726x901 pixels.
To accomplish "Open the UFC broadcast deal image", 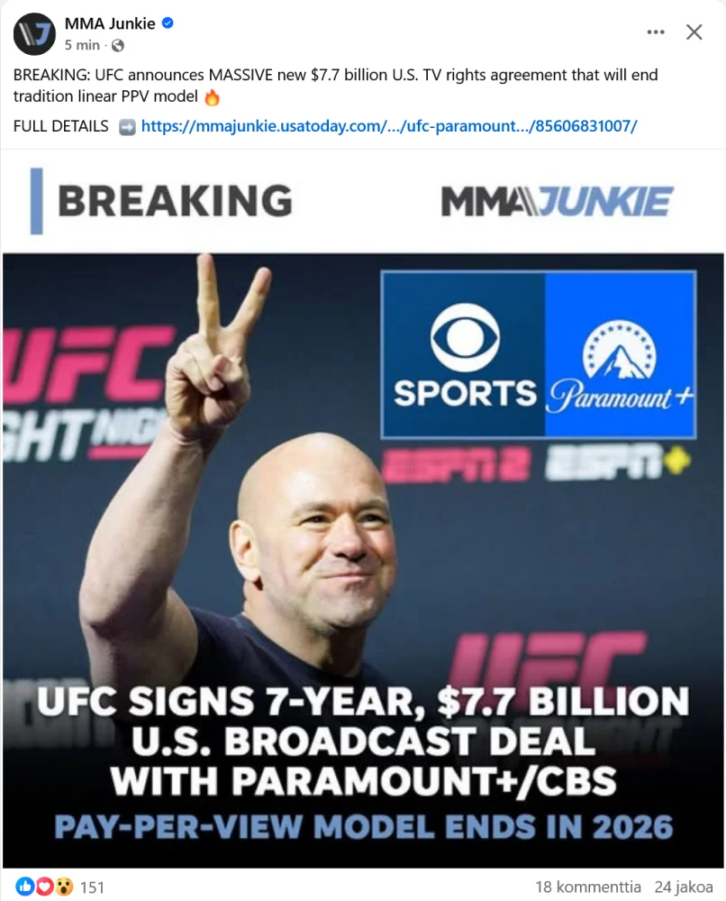I will (x=363, y=509).
